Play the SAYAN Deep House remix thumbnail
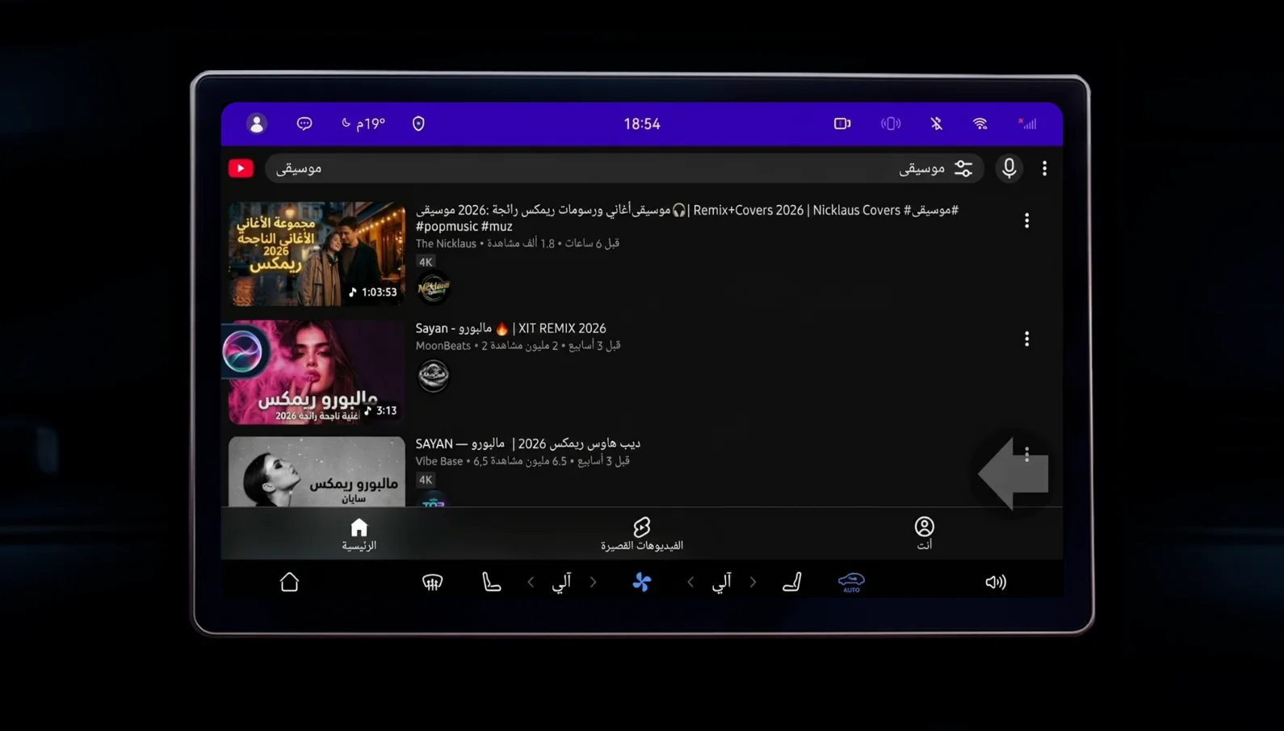This screenshot has height=731, width=1284. [317, 472]
